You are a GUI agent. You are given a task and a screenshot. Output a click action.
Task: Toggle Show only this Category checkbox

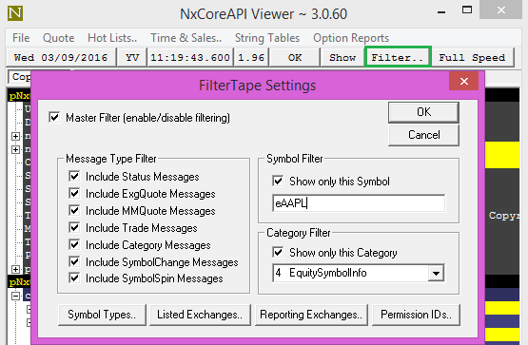point(278,252)
